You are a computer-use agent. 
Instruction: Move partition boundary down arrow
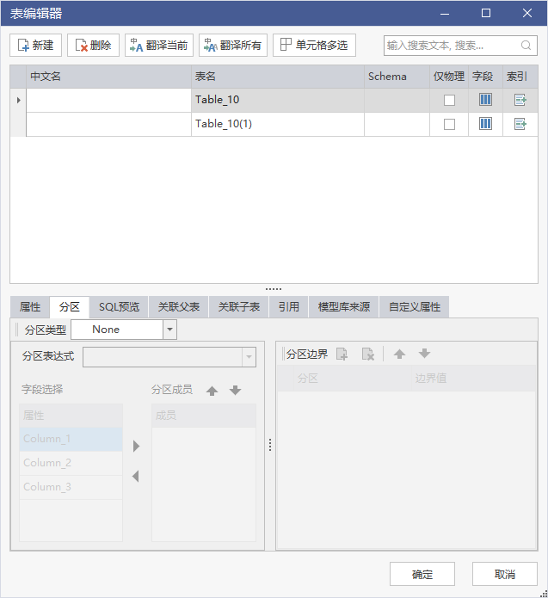point(424,354)
